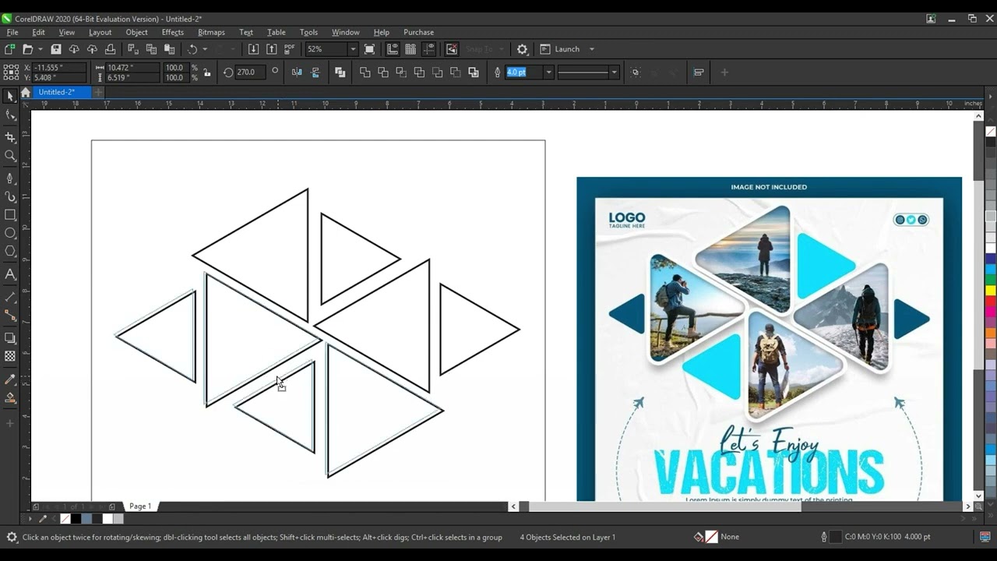This screenshot has width=997, height=561.
Task: Open the File menu
Action: 12,32
